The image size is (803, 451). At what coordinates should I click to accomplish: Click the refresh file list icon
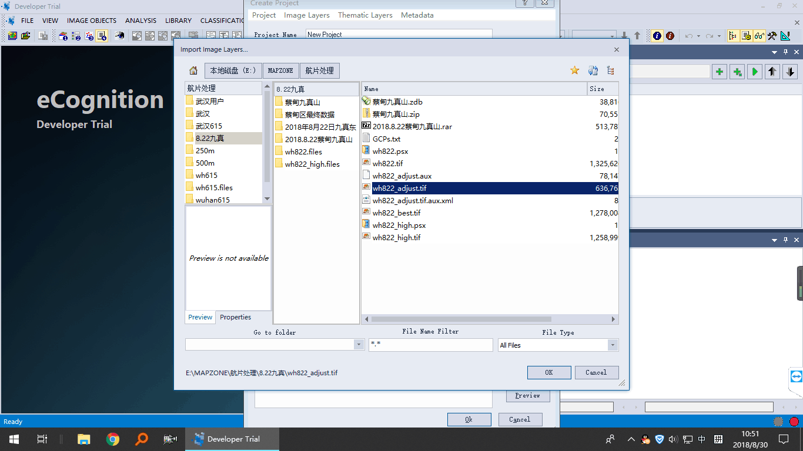coord(593,70)
